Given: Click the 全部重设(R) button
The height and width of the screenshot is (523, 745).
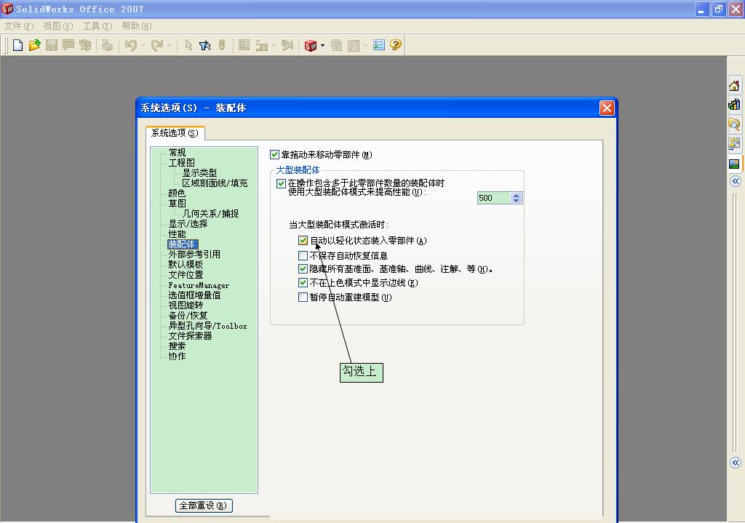Looking at the screenshot, I should point(204,506).
